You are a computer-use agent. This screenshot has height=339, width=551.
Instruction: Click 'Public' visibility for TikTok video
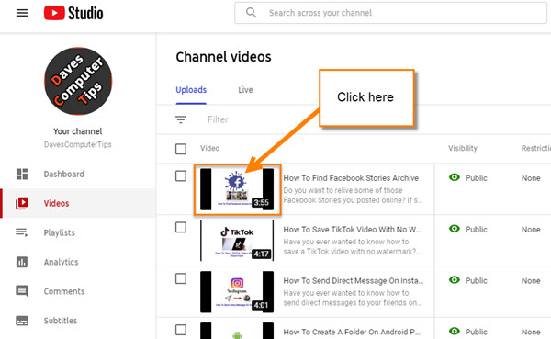click(476, 230)
